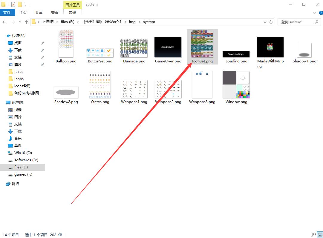Select Shadow1.png file
This screenshot has width=323, height=238.
coord(304,50)
